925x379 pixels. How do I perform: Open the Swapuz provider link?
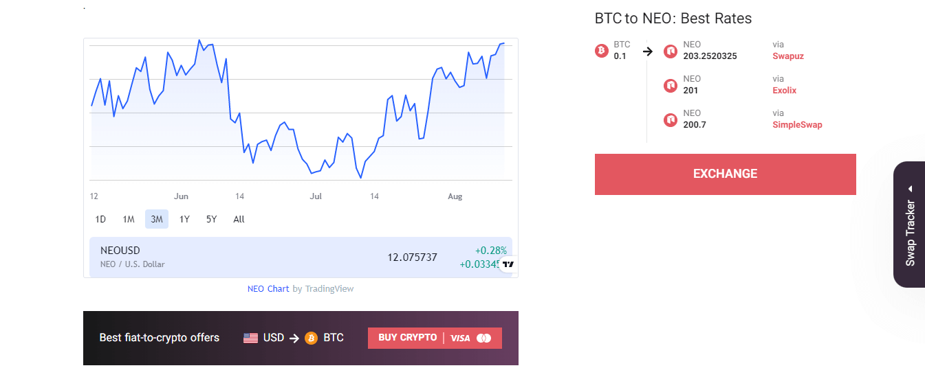(788, 56)
